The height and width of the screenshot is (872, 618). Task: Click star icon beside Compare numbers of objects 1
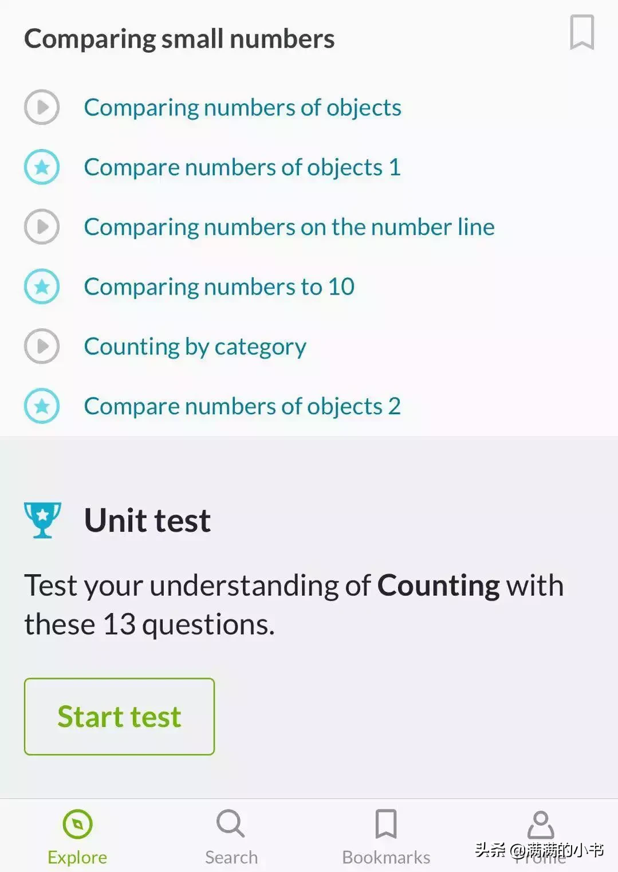point(42,167)
